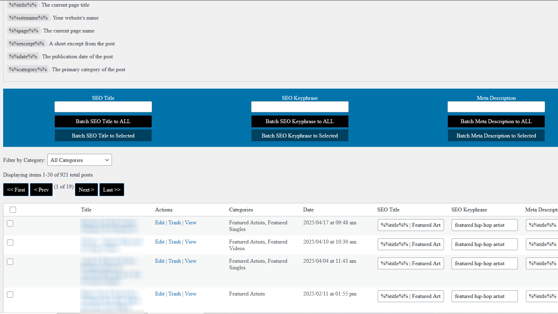Focus the batch Meta Description input
This screenshot has width=558, height=314.
coord(496,107)
